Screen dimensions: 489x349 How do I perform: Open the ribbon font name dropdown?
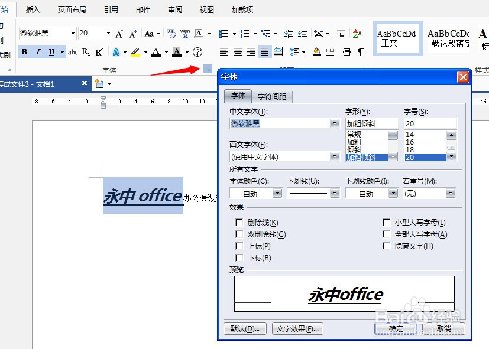click(x=73, y=33)
